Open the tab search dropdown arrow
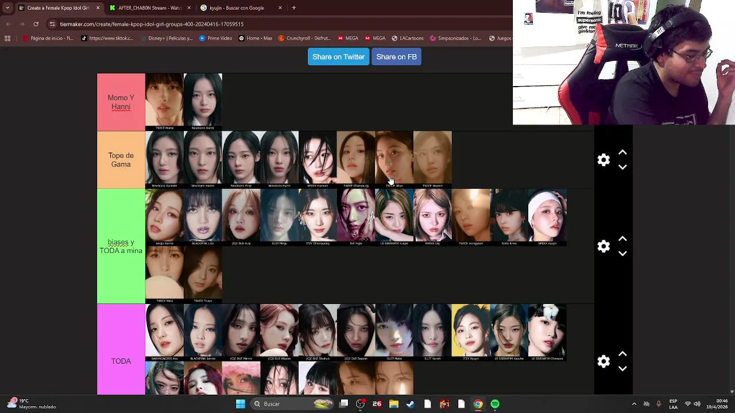 [x=7, y=8]
